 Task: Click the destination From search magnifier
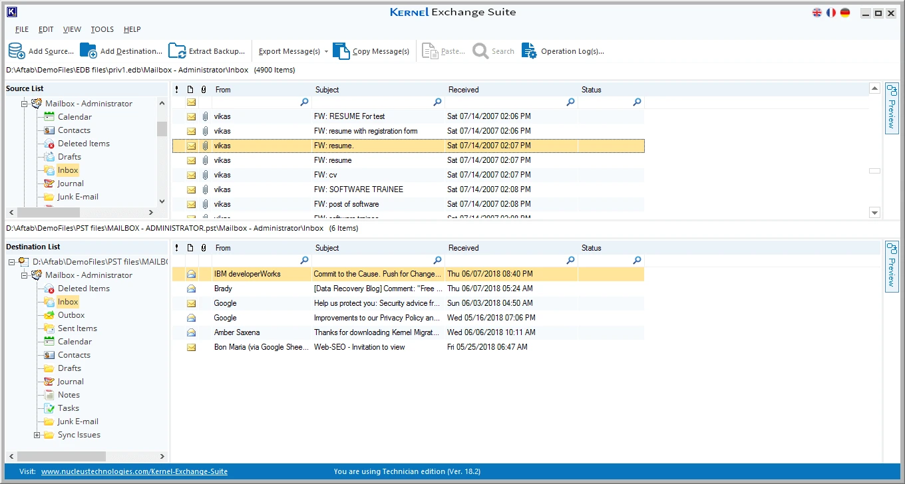tap(305, 261)
